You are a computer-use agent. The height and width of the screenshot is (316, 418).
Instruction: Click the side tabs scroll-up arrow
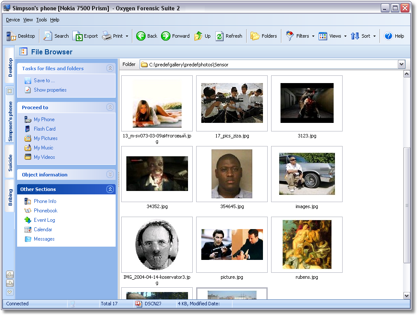[9, 274]
